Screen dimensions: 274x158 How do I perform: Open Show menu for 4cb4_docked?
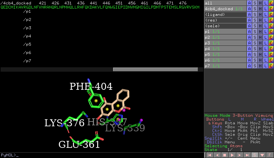255,9
